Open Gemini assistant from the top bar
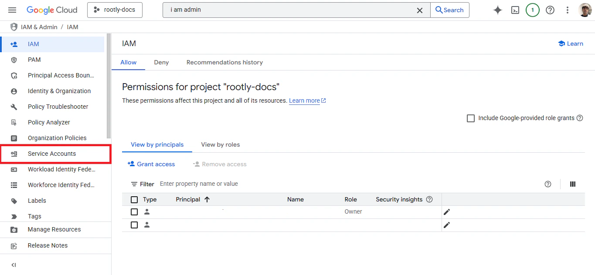Screen dimensions: 595x275 click(x=497, y=10)
